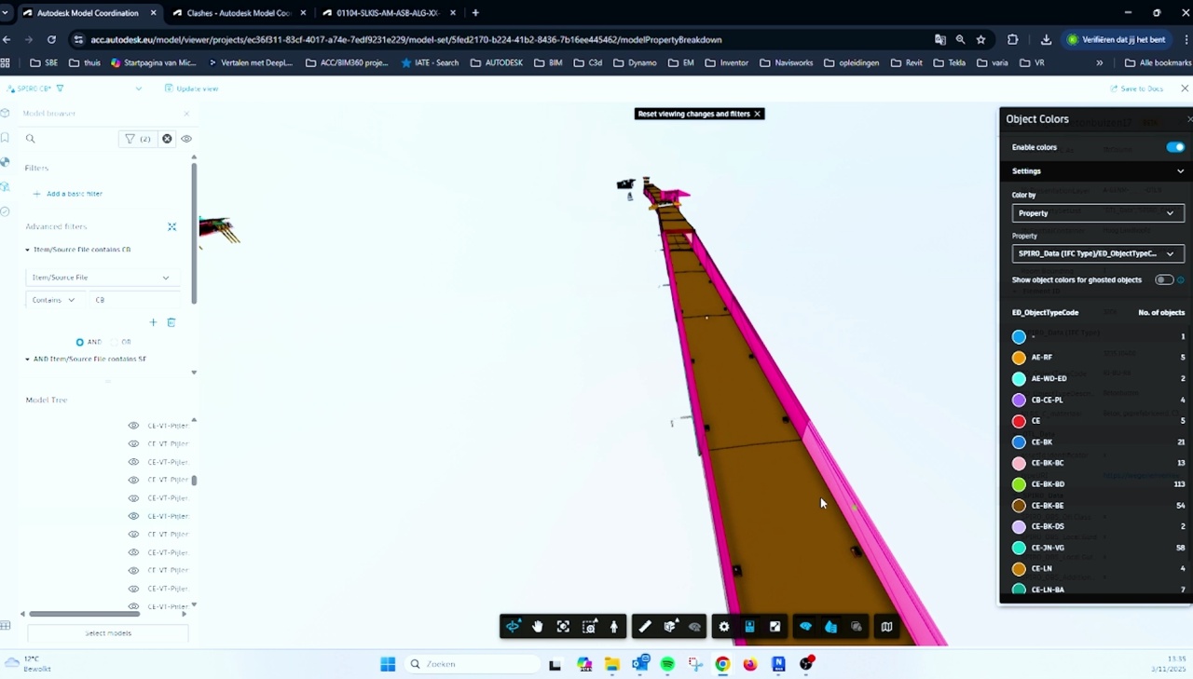
Task: Open a new browser tab
Action: pos(475,13)
